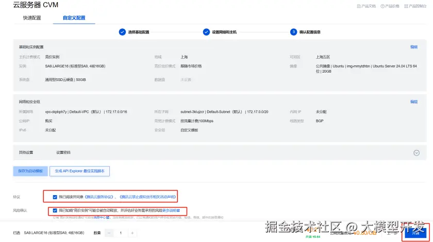Screen dimensions: 433x242
Task: Toggle the 腾讯云服务协议 agreement checkbox
Action: pyautogui.click(x=55, y=197)
